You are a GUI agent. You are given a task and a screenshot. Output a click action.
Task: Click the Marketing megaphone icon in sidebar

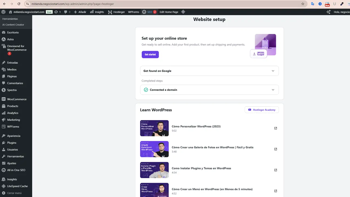pyautogui.click(x=4, y=120)
